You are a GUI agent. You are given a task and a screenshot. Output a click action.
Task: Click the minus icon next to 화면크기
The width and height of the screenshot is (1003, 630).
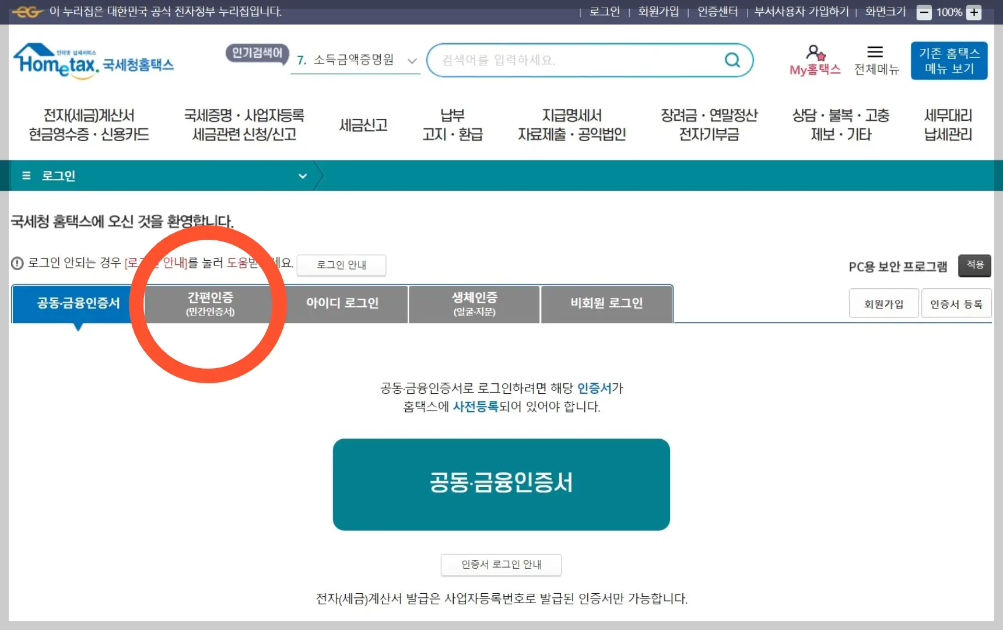point(923,12)
